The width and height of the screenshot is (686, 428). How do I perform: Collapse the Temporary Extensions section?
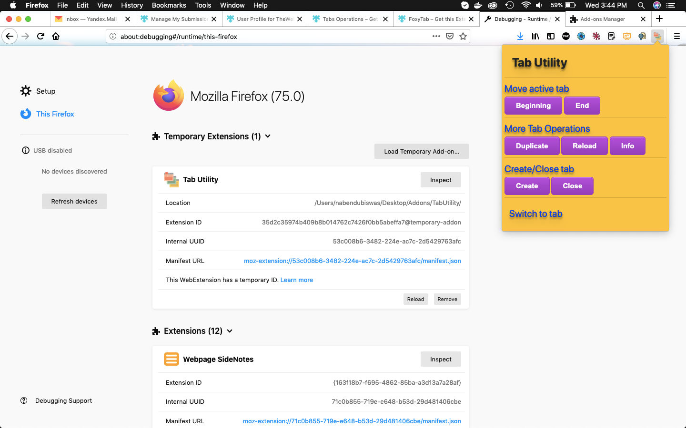tap(268, 136)
